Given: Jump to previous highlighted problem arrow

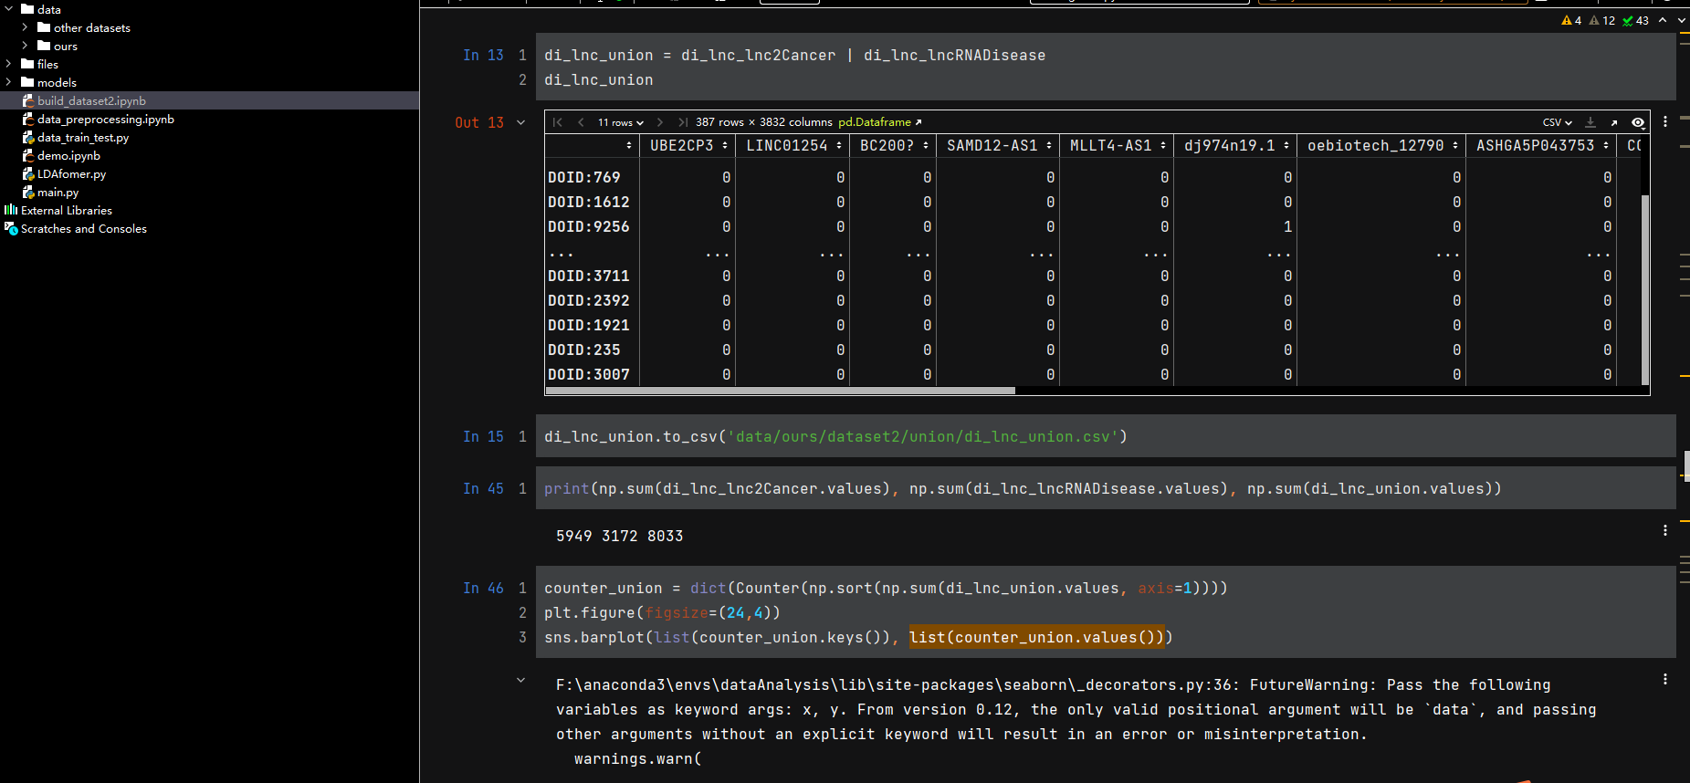Looking at the screenshot, I should click(1663, 20).
